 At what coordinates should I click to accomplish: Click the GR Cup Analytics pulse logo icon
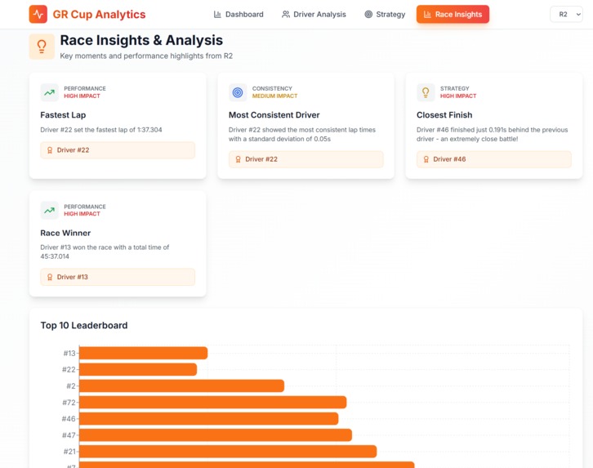[38, 14]
